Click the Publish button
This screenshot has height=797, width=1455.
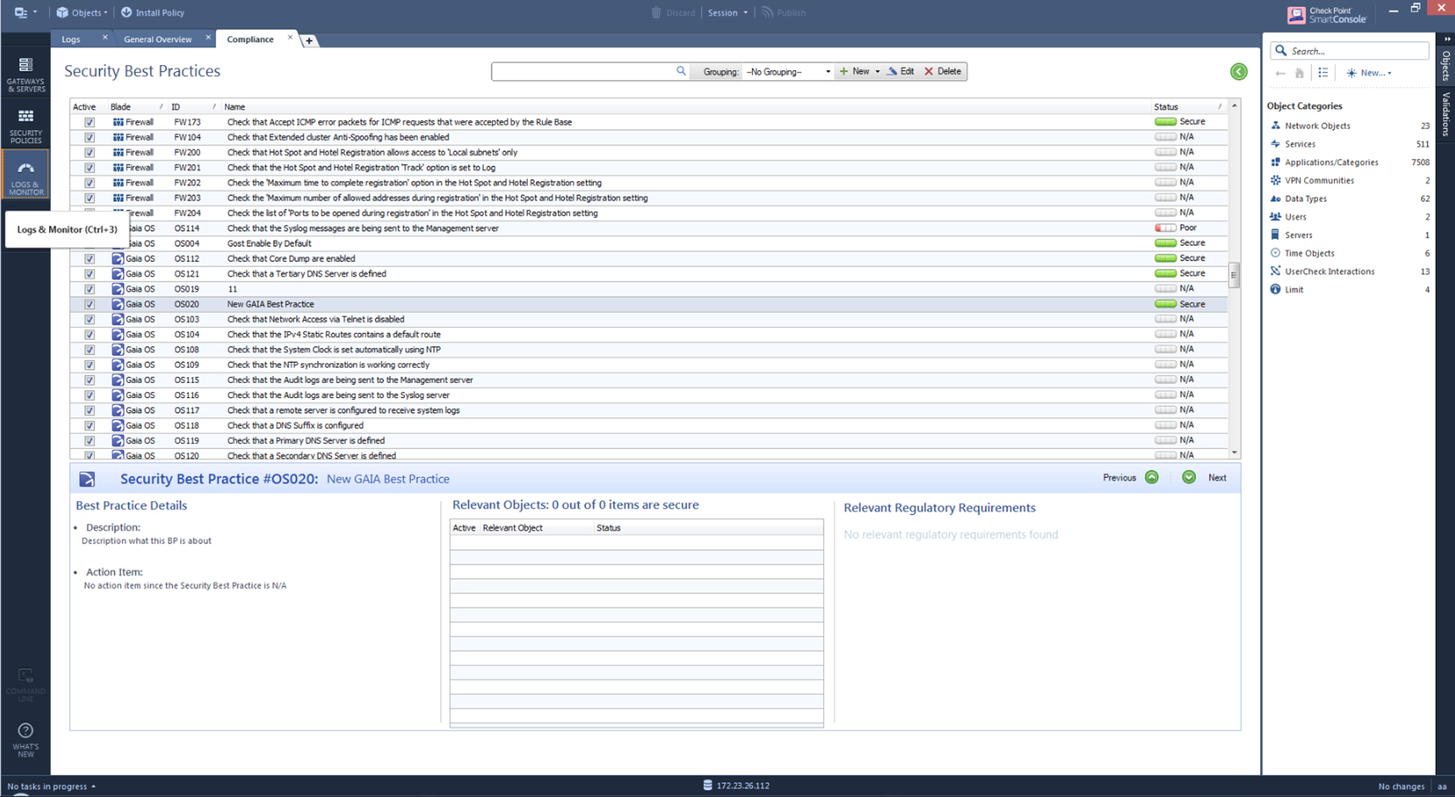point(783,13)
